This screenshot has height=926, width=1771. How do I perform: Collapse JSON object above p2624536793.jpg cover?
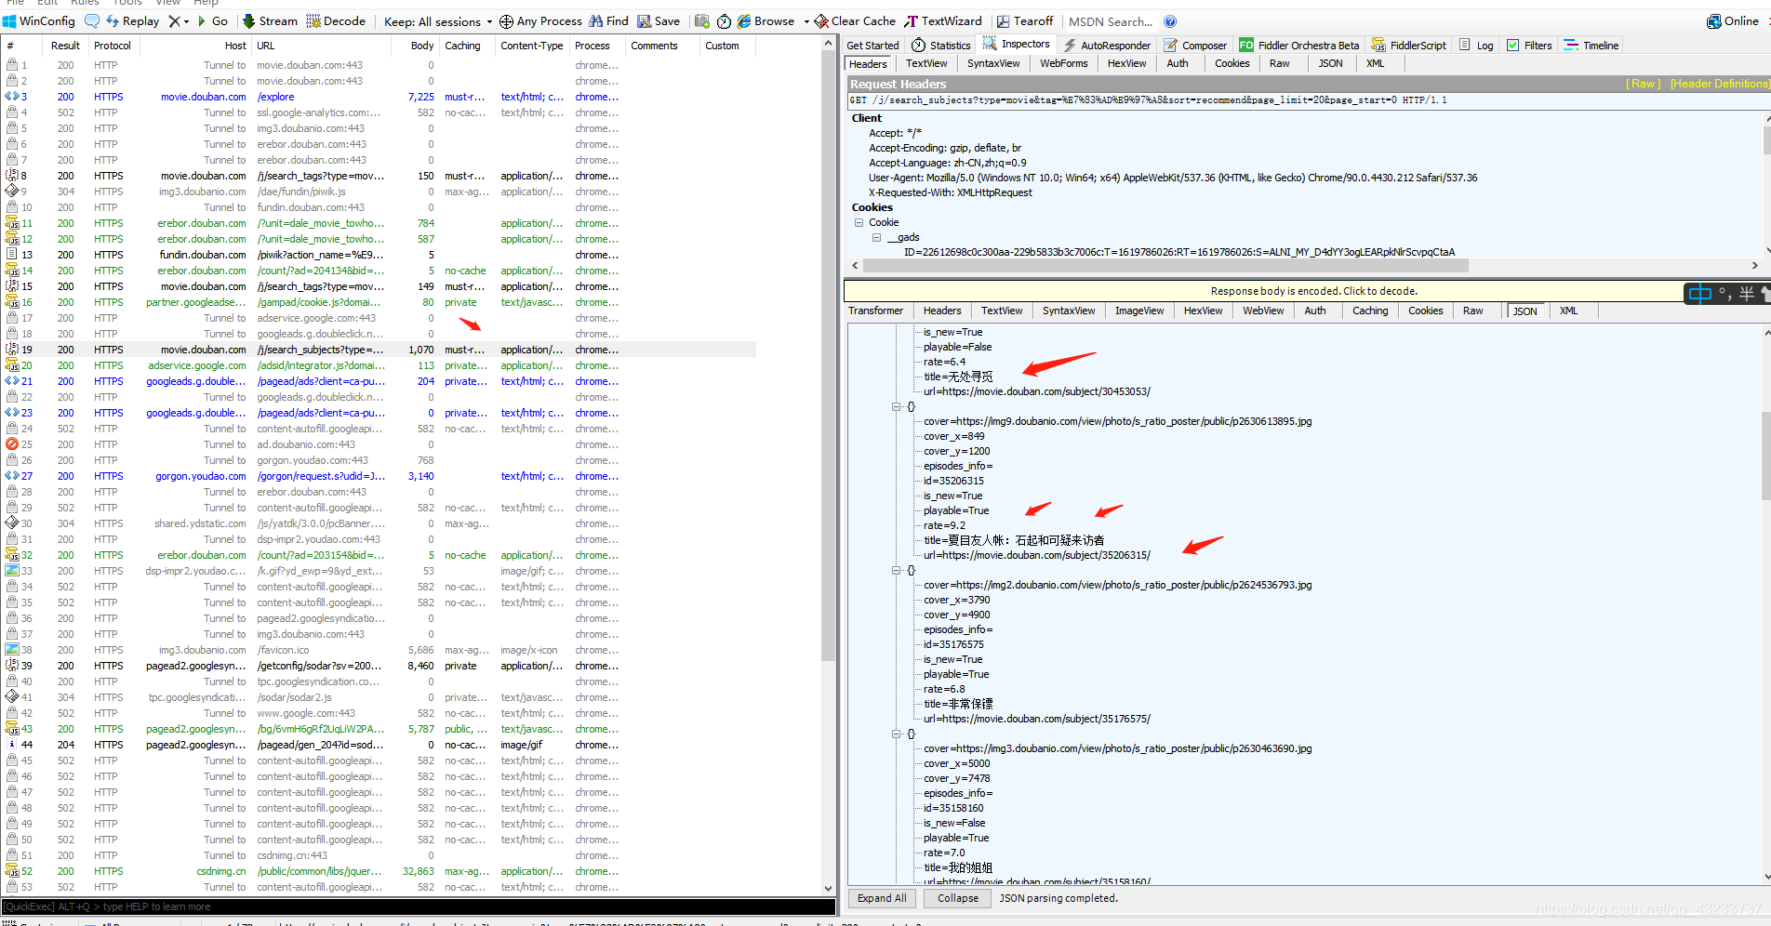pyautogui.click(x=896, y=571)
